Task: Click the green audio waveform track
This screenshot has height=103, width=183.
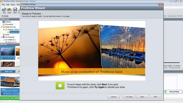Action: pyautogui.click(x=10, y=98)
